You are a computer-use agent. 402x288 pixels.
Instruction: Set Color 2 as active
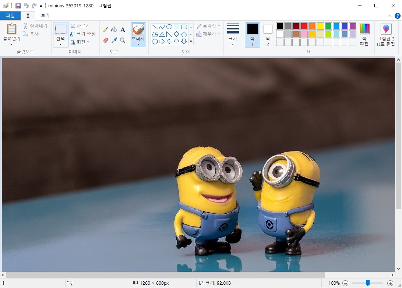pos(268,35)
